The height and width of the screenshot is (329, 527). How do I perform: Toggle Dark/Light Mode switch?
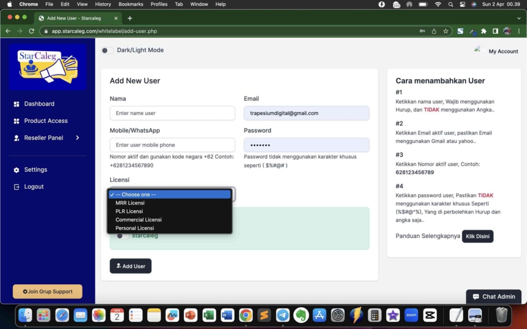click(x=107, y=50)
